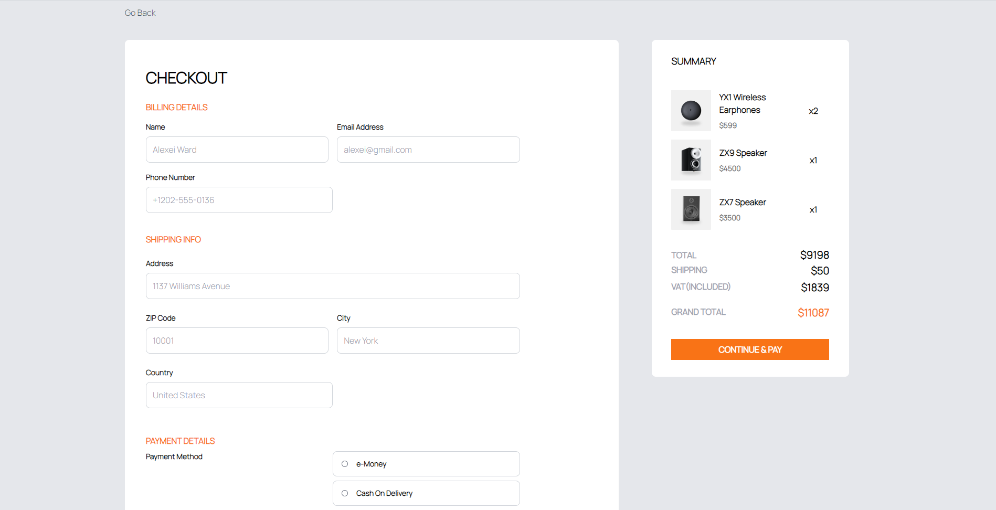Image resolution: width=996 pixels, height=510 pixels.
Task: Click the GRAND TOTAL price amount
Action: pos(813,312)
